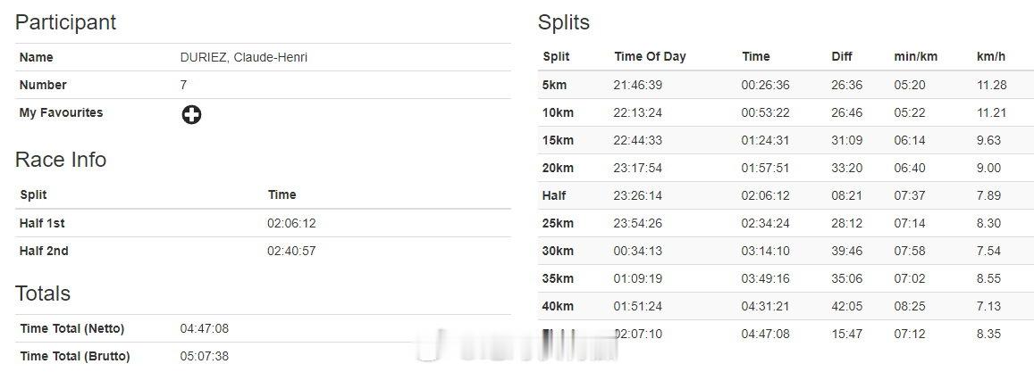
Task: Click Time Total (Netto) value 04:47:08
Action: (205, 328)
